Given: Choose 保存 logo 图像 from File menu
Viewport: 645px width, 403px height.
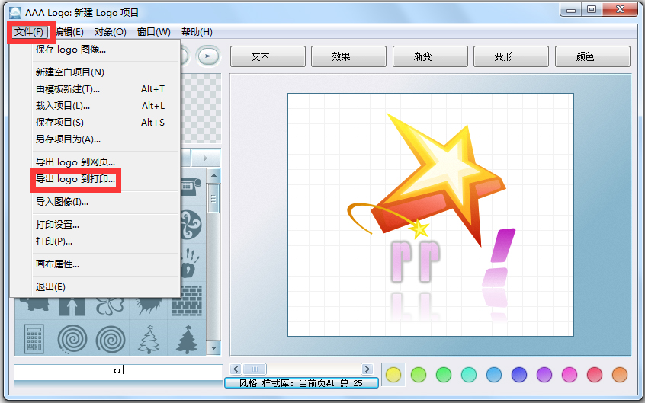Looking at the screenshot, I should pos(71,50).
